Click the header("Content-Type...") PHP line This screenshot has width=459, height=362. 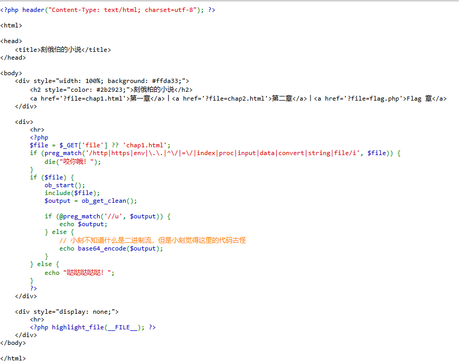point(107,10)
